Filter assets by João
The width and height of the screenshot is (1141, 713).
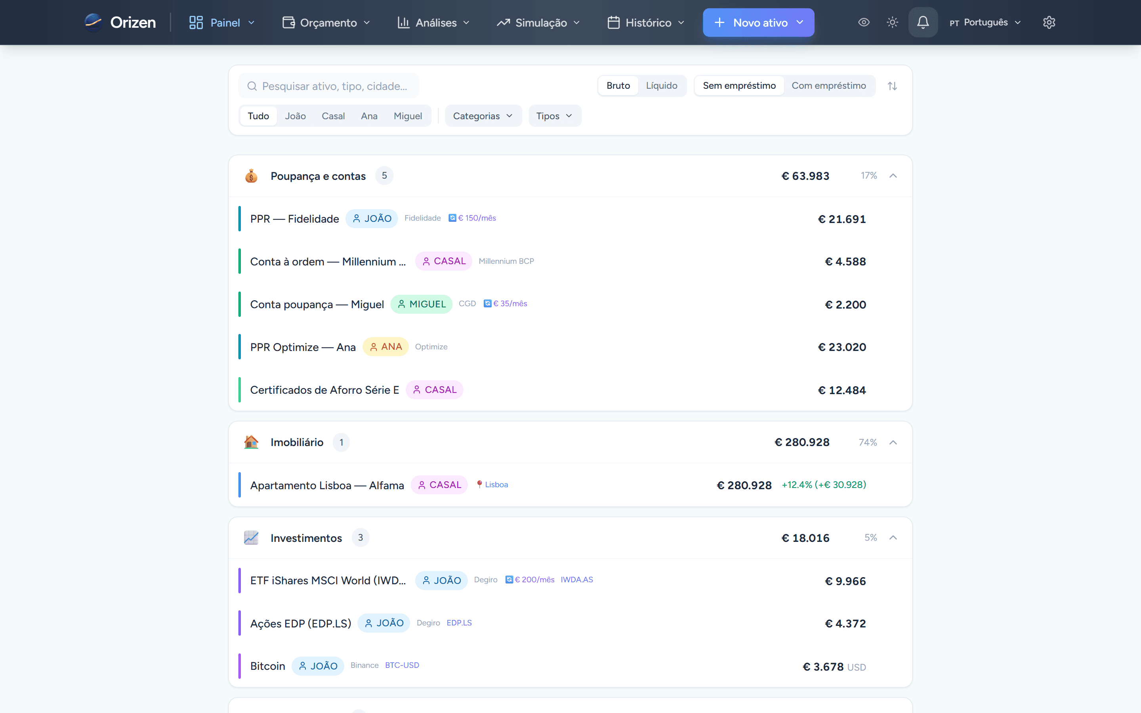pos(295,116)
